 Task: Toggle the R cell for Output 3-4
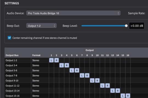point(67,65)
